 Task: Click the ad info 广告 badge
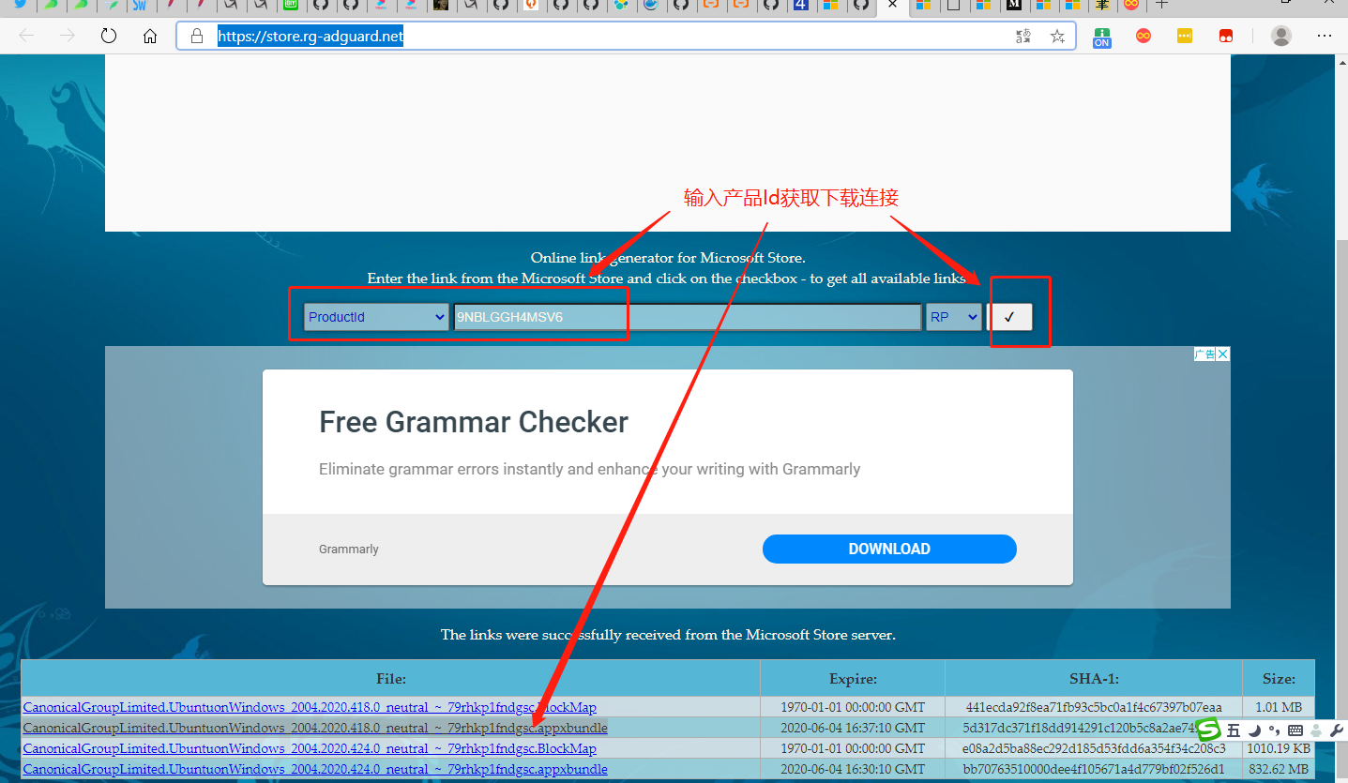click(x=1204, y=354)
